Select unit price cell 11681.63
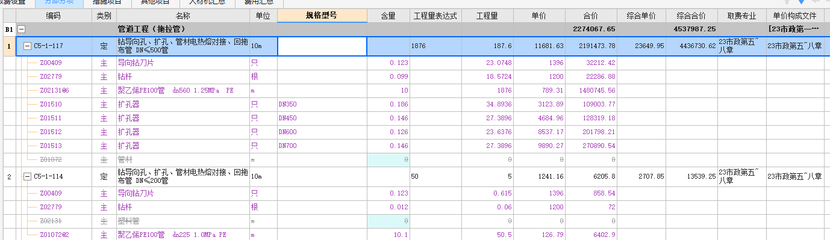This screenshot has height=240, width=830. tap(539, 46)
